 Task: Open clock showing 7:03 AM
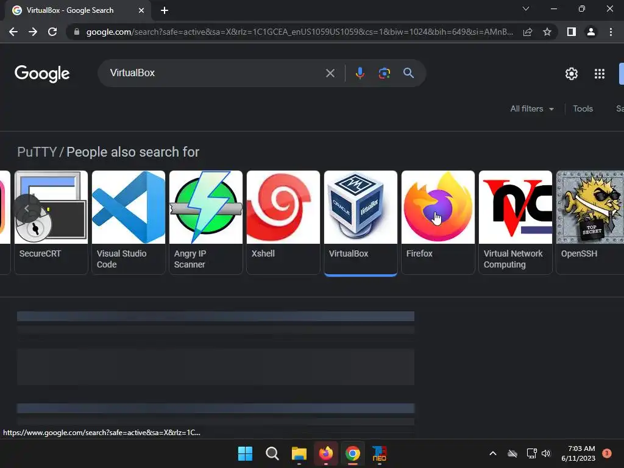point(578,453)
